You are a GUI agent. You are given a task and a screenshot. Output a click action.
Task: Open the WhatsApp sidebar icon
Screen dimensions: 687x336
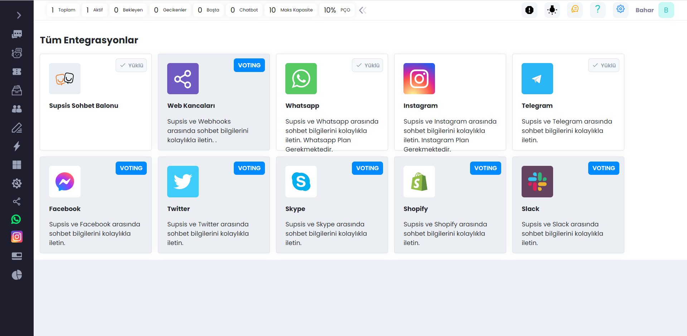[16, 219]
